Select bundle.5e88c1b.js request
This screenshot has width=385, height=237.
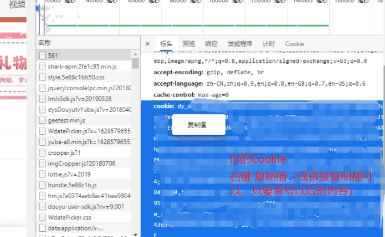click(84, 185)
